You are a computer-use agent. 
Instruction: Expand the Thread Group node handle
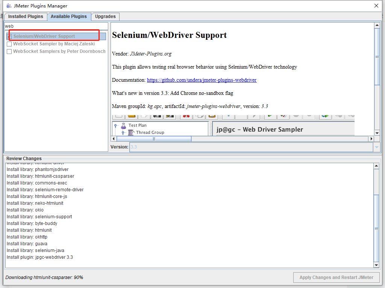(x=123, y=133)
